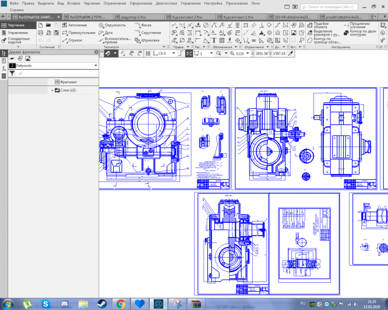
Task: Open the Defpoints layer dropdown
Action: 95,66
